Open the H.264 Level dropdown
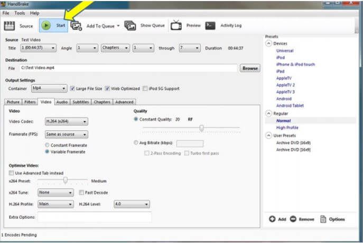This screenshot has width=363, height=243. [x=132, y=204]
